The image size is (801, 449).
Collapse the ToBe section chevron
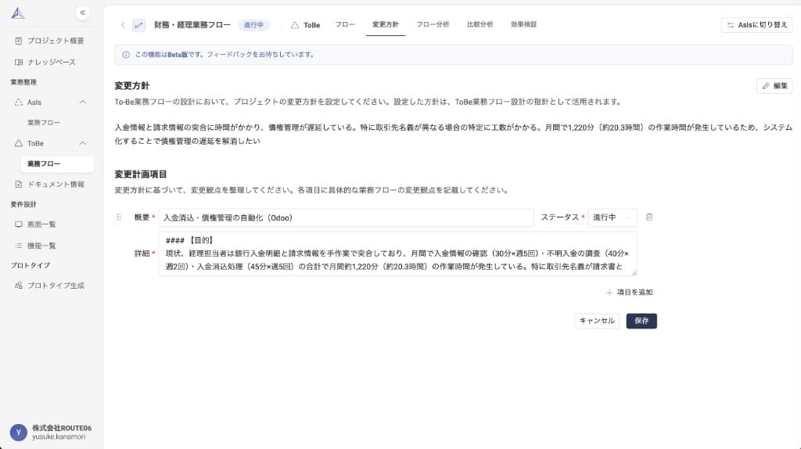pos(83,143)
